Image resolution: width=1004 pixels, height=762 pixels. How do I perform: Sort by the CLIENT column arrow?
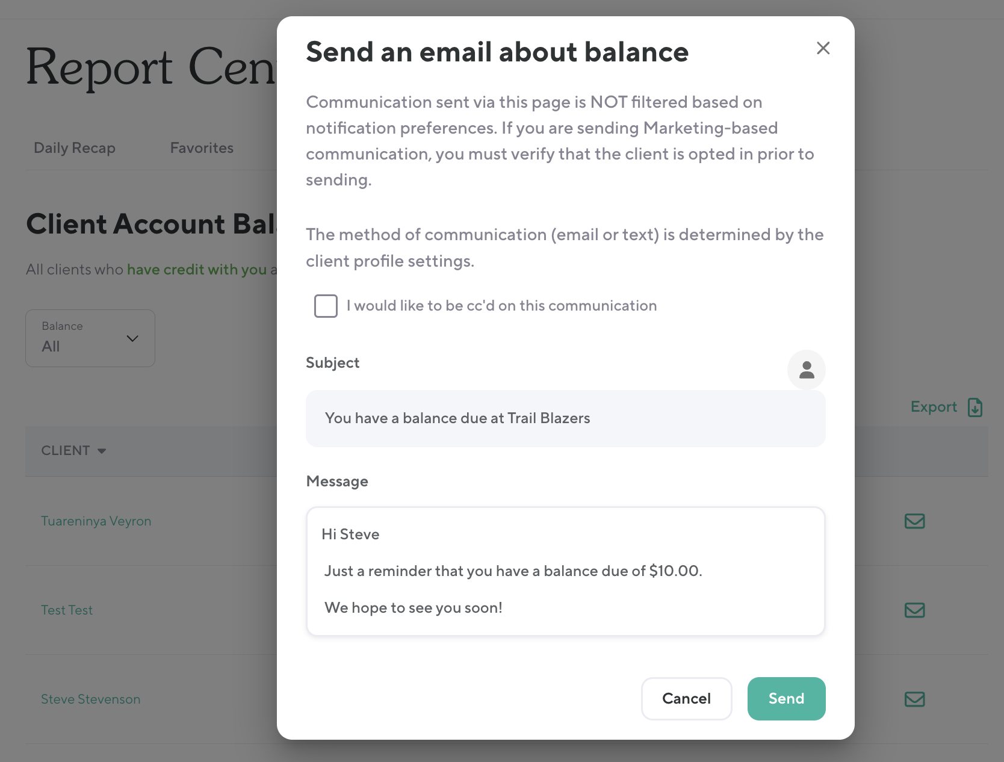point(102,451)
